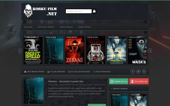Click the Facebook circle icon
Image resolution: width=170 pixels, height=106 pixels.
tap(133, 72)
